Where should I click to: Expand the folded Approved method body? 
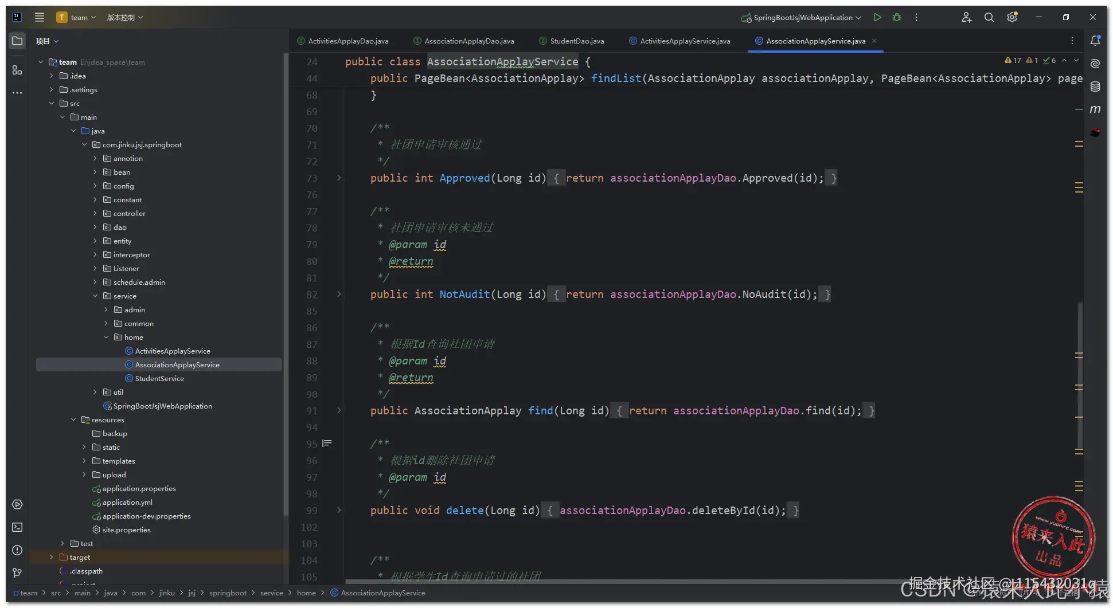tap(339, 178)
